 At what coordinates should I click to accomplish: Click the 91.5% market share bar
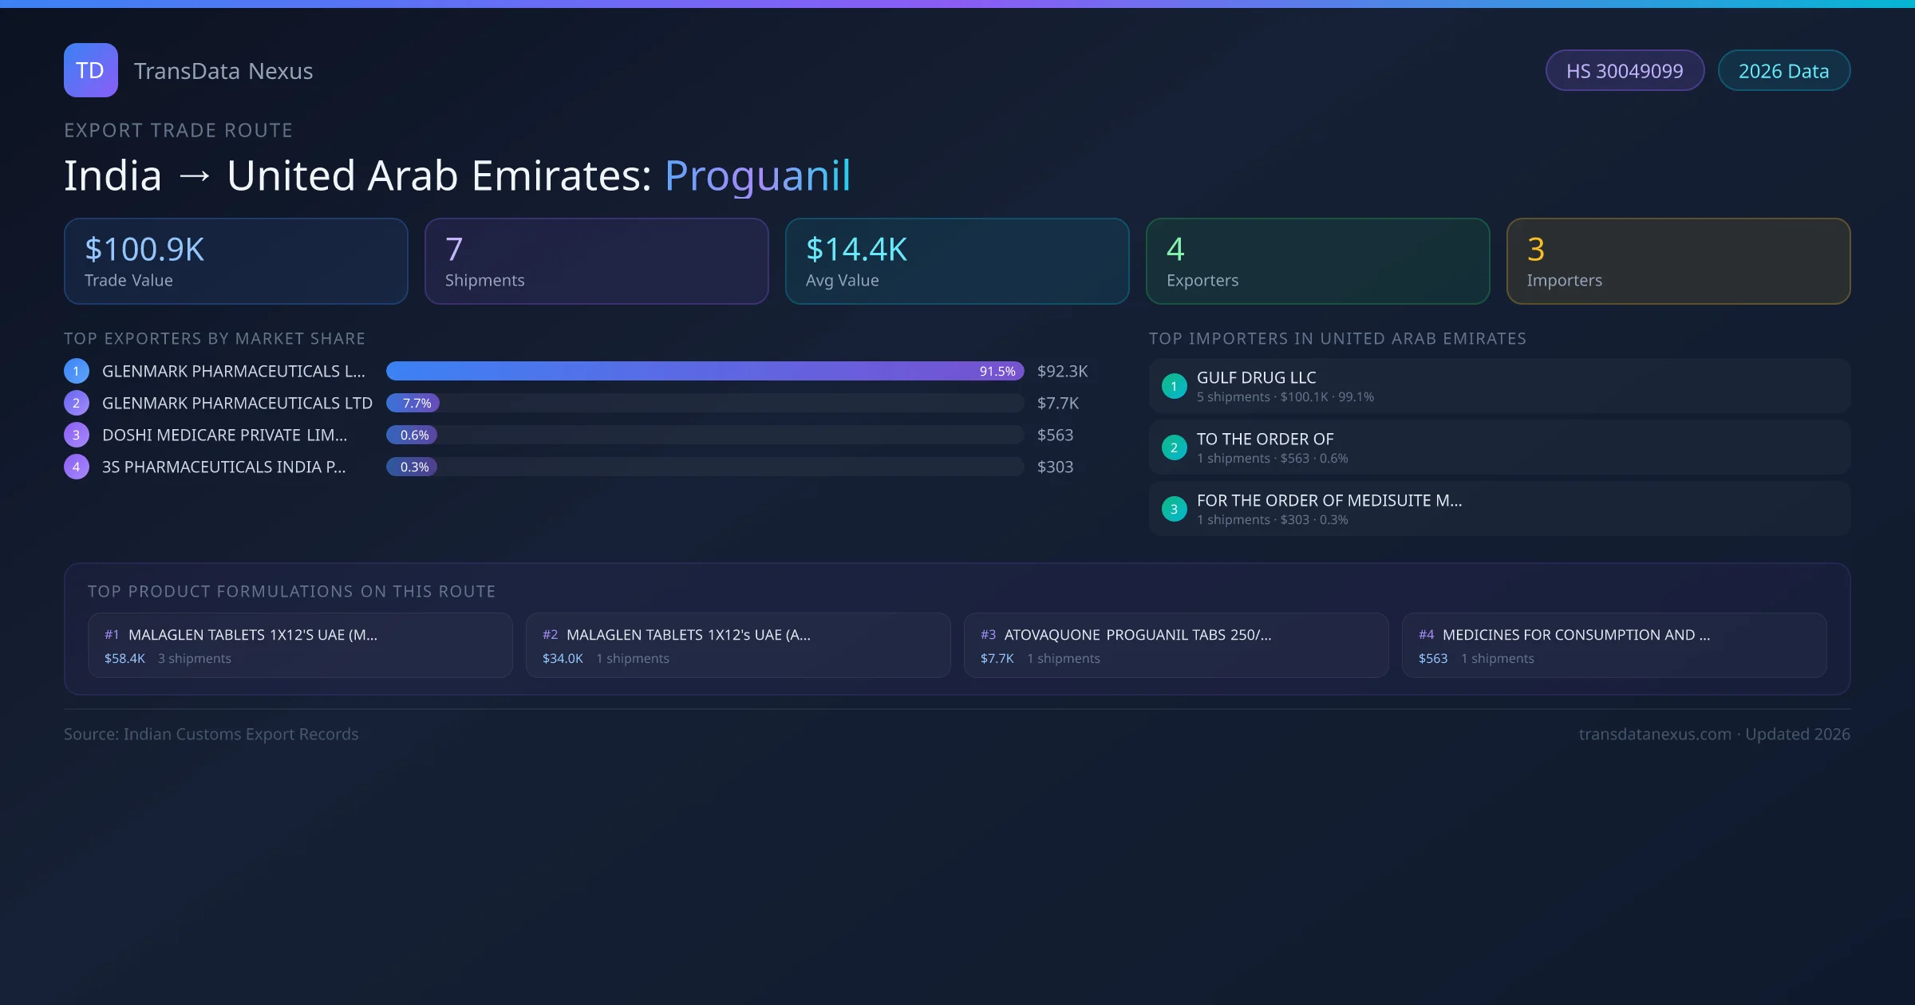705,371
